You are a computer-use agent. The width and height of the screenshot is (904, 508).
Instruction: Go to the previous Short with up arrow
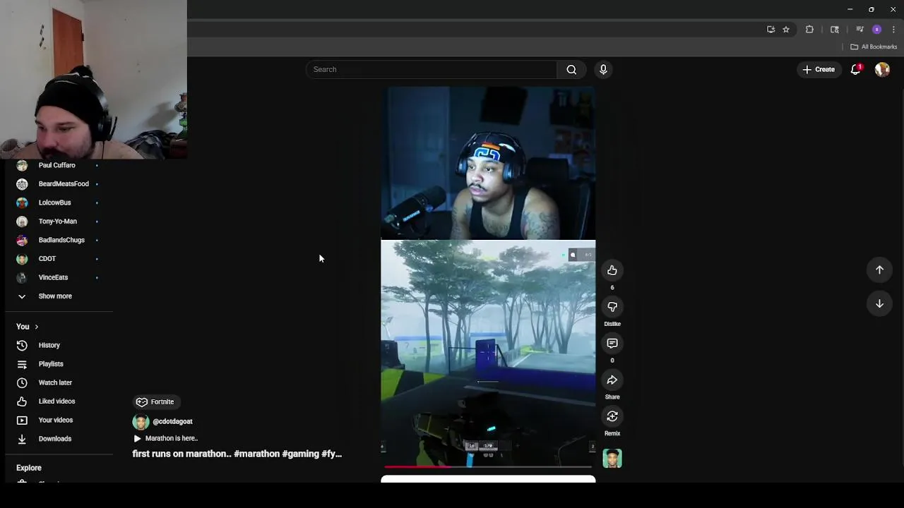(879, 270)
